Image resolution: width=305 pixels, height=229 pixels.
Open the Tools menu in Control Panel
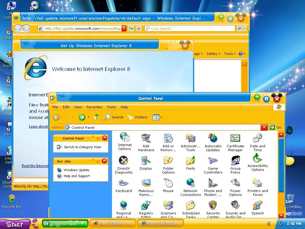111,107
